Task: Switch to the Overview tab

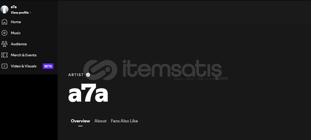Action: click(x=80, y=121)
